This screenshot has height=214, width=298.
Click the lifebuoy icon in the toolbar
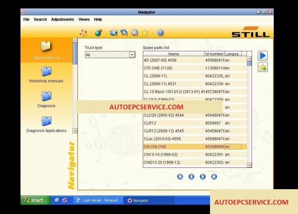(83, 33)
